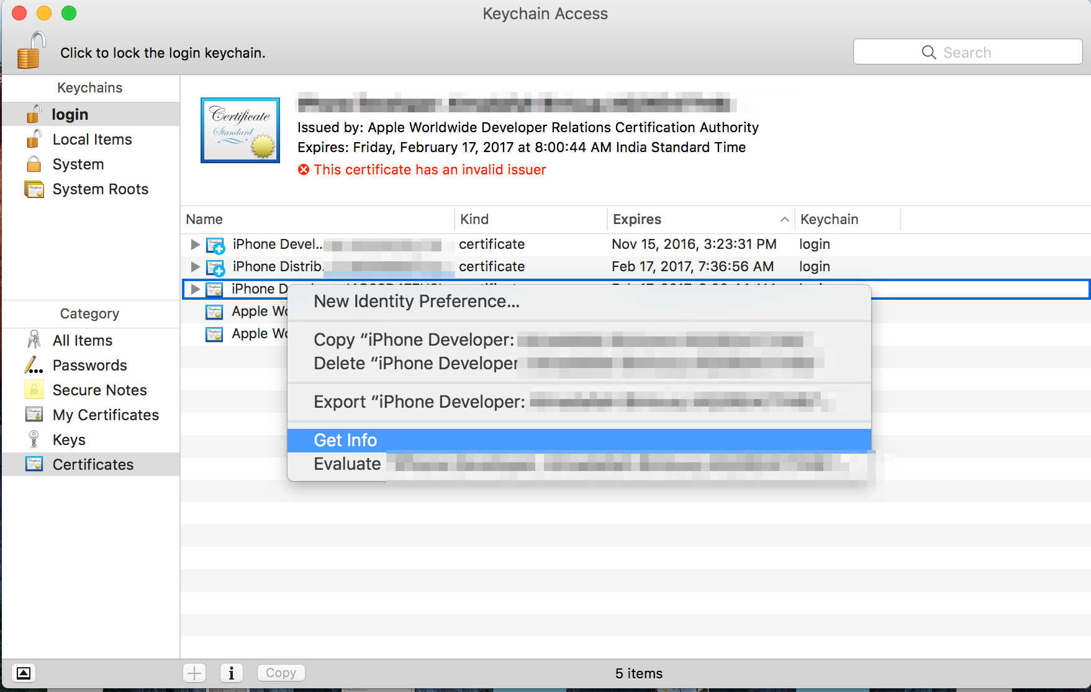
Task: Click the System Roots certificate folder icon
Action: click(x=34, y=189)
